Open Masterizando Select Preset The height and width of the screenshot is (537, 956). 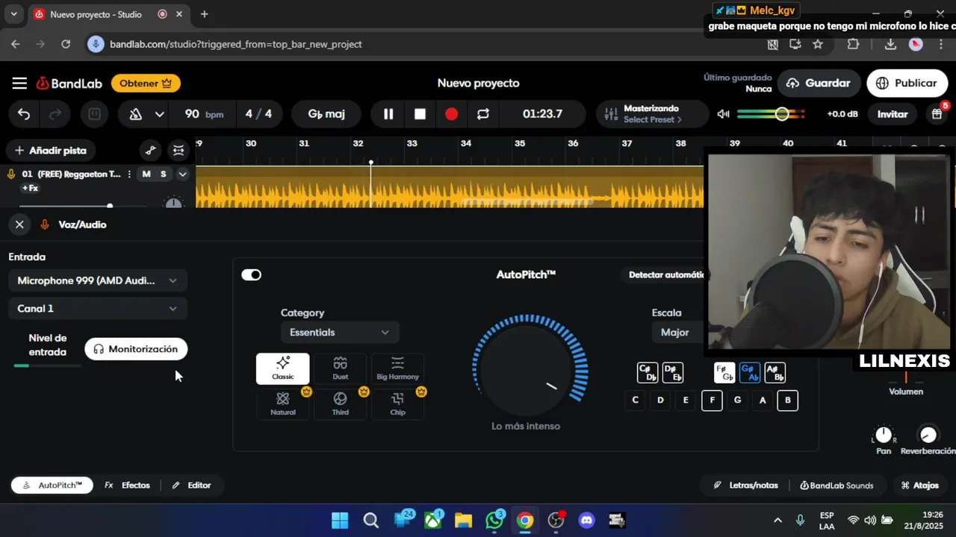tap(652, 114)
